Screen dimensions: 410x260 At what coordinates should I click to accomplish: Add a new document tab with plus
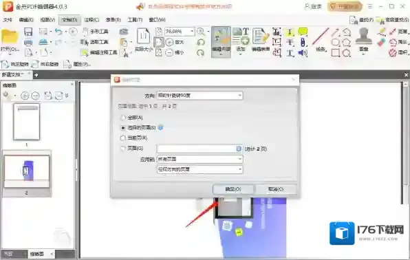pyautogui.click(x=36, y=75)
